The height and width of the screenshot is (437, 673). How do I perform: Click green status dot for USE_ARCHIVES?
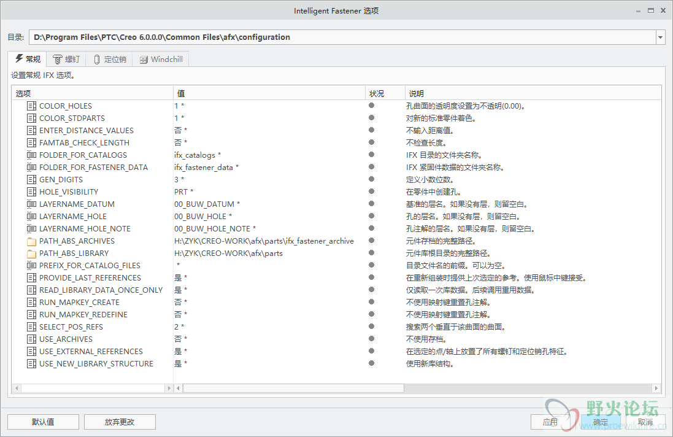[x=371, y=339]
